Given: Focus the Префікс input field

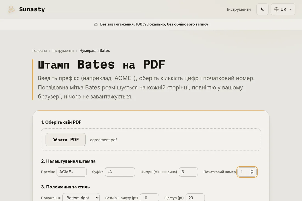Looking at the screenshot, I should (x=71, y=172).
